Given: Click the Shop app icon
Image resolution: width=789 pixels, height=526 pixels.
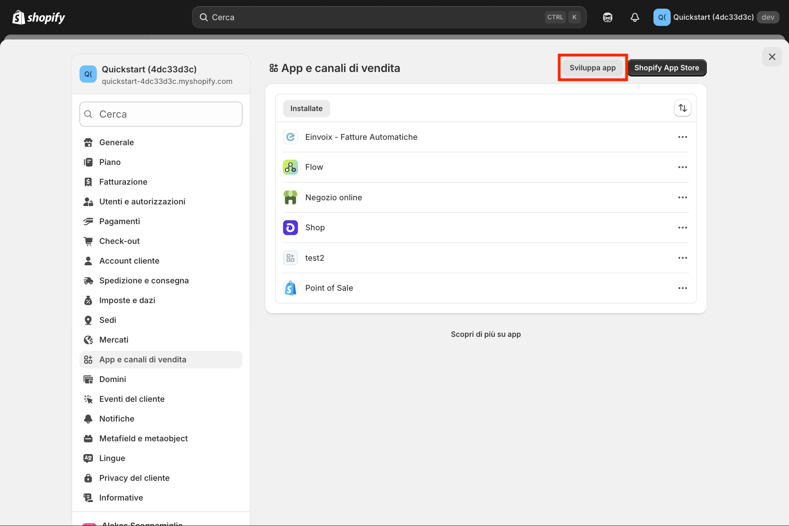Looking at the screenshot, I should click(x=290, y=228).
